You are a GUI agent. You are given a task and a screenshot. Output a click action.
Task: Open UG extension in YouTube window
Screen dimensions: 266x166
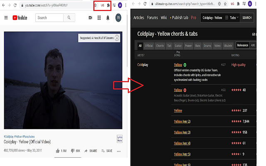pos(102,5)
